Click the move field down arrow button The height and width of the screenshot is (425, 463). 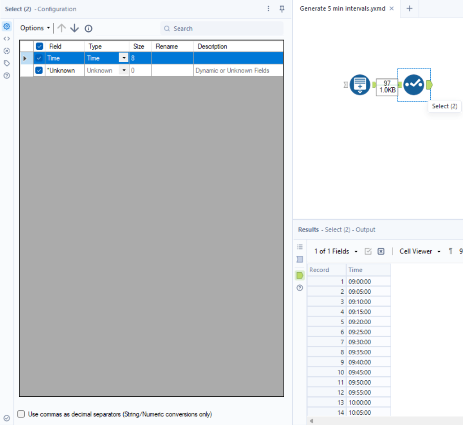[74, 28]
